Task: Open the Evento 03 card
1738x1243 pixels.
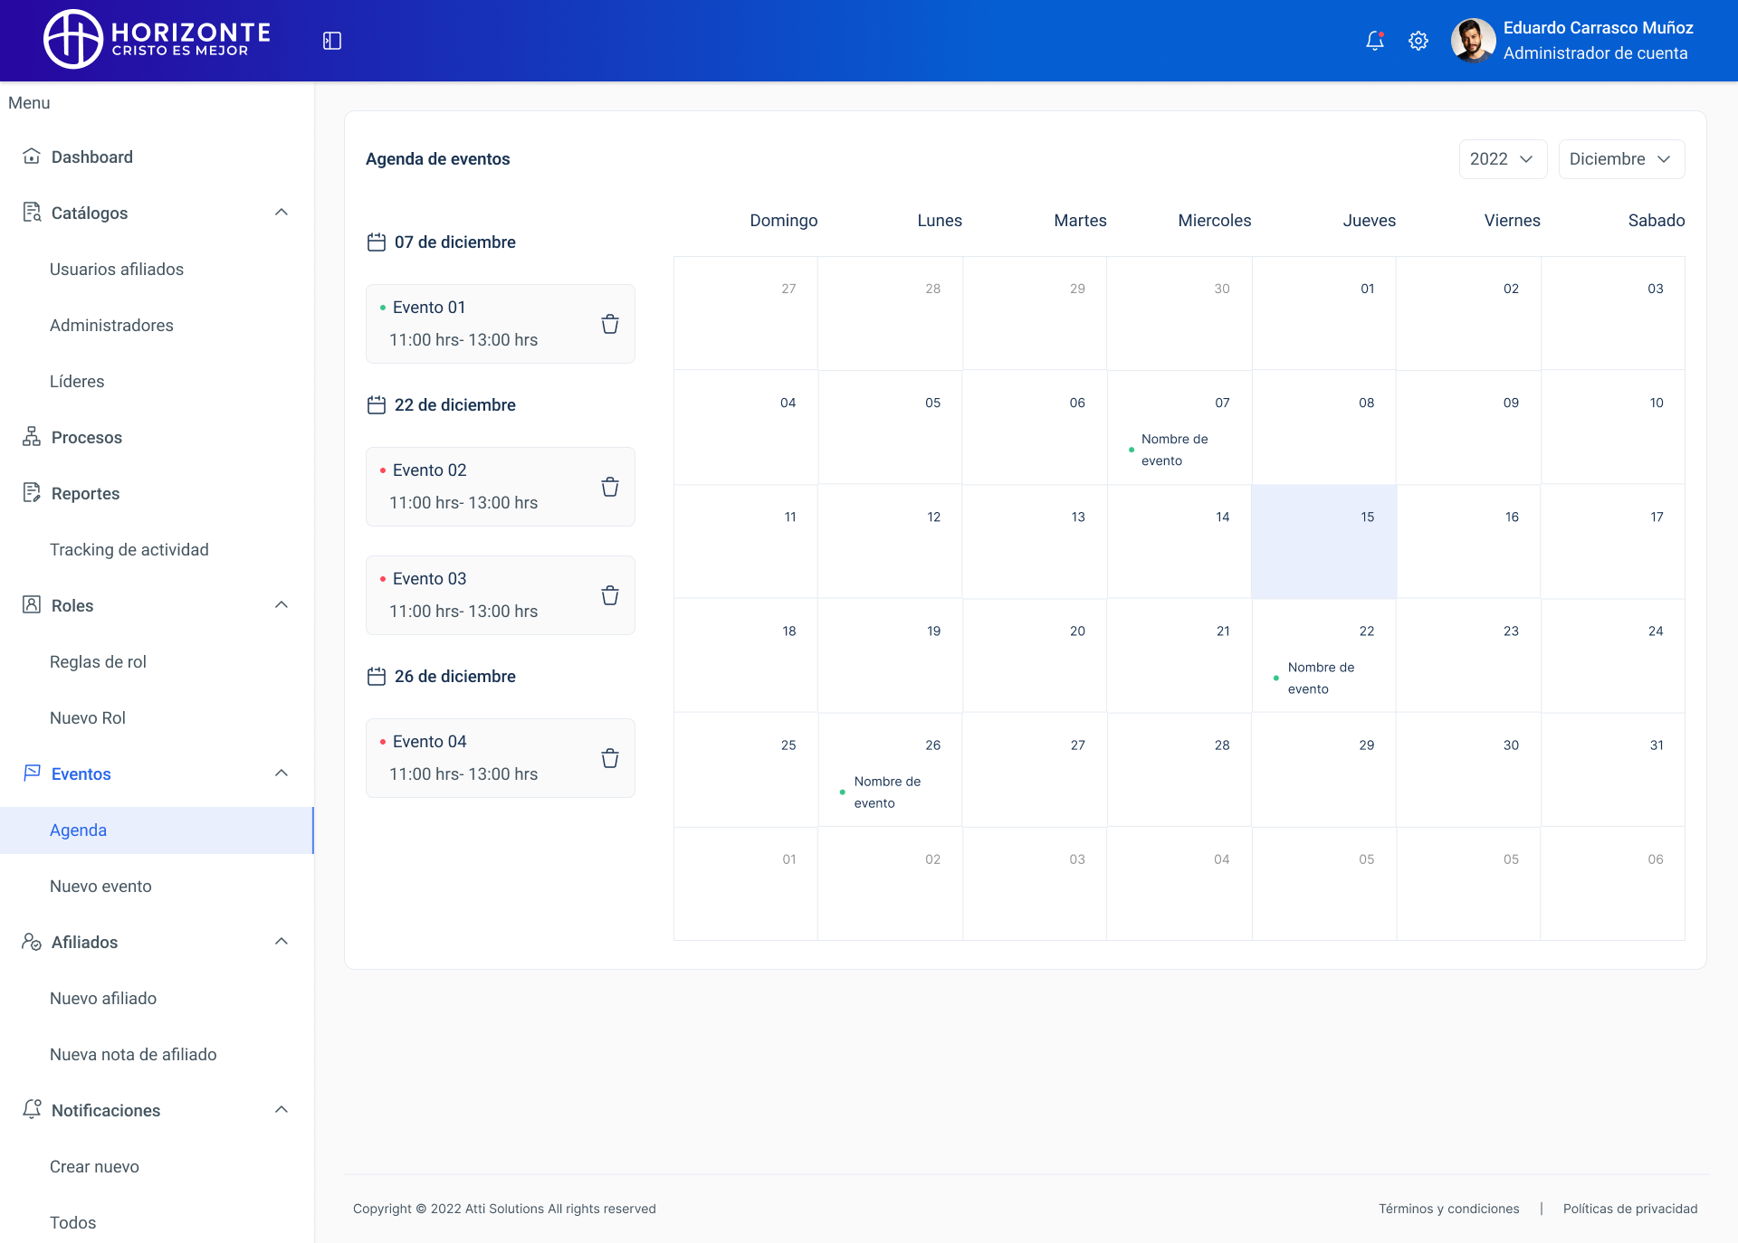Action: [x=501, y=595]
